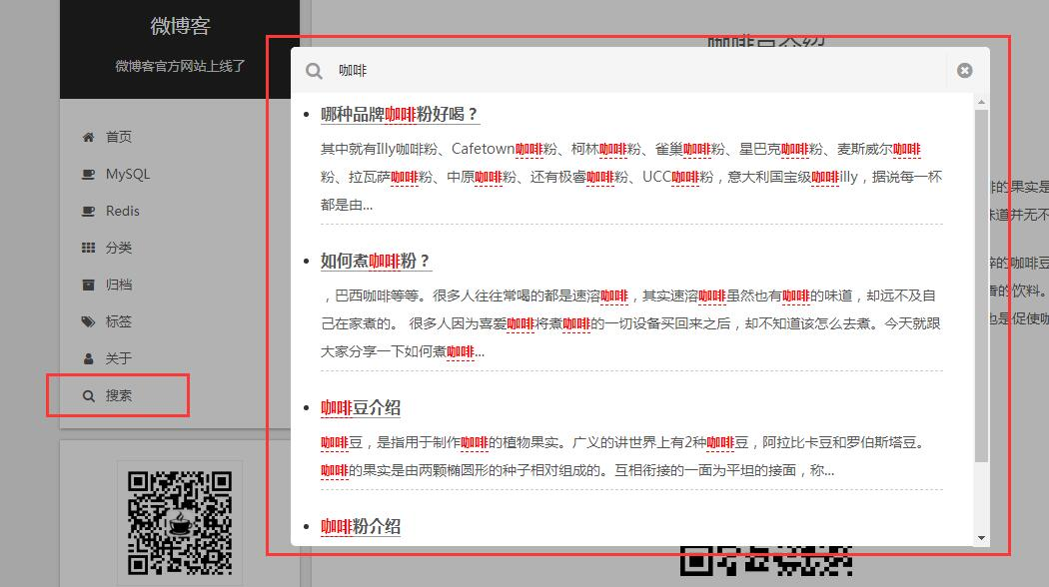Open result 咖啡豆介绍
Image resolution: width=1049 pixels, height=587 pixels.
(x=360, y=408)
